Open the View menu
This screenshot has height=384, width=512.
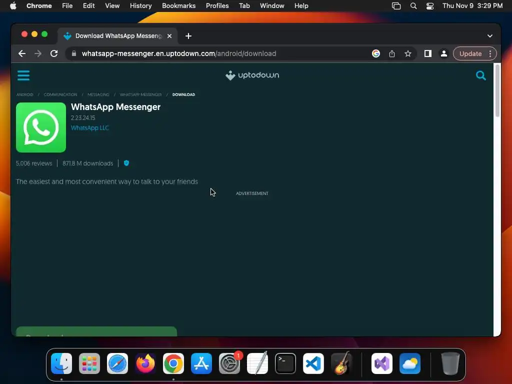click(x=112, y=6)
